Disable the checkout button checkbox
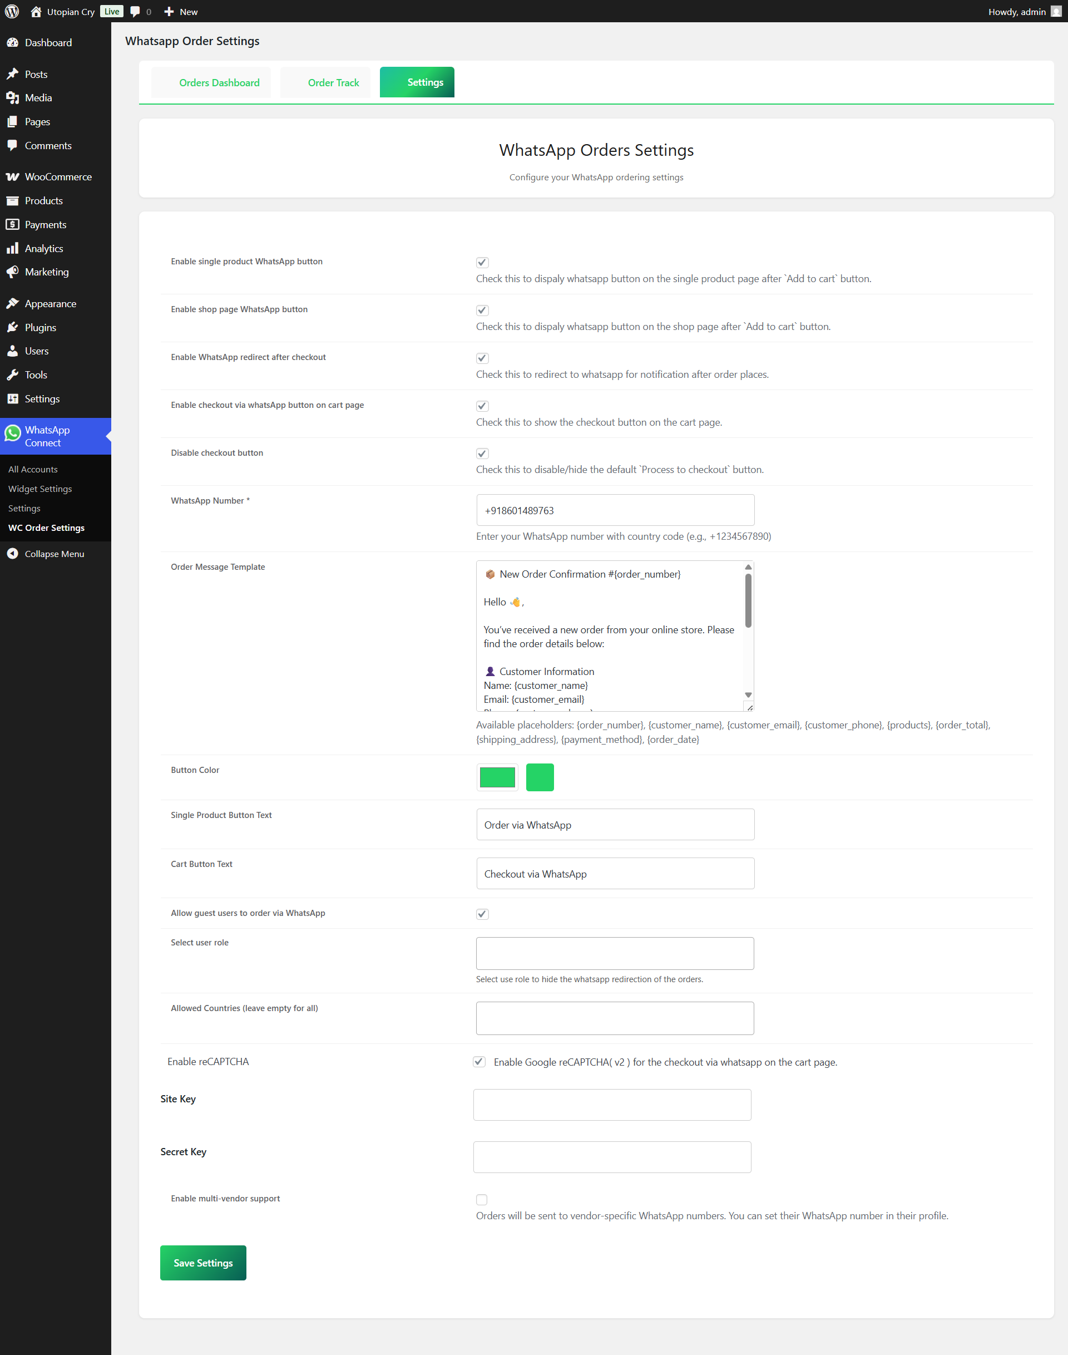The height and width of the screenshot is (1355, 1068). pos(482,453)
